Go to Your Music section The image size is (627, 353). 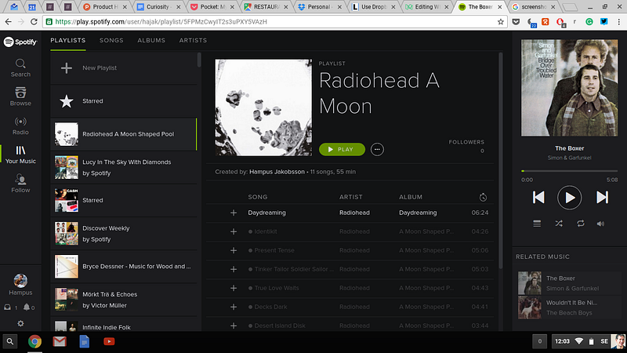pyautogui.click(x=20, y=155)
